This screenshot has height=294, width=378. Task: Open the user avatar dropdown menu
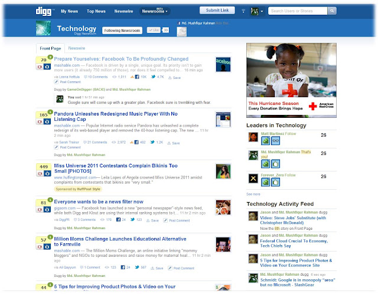click(x=257, y=11)
